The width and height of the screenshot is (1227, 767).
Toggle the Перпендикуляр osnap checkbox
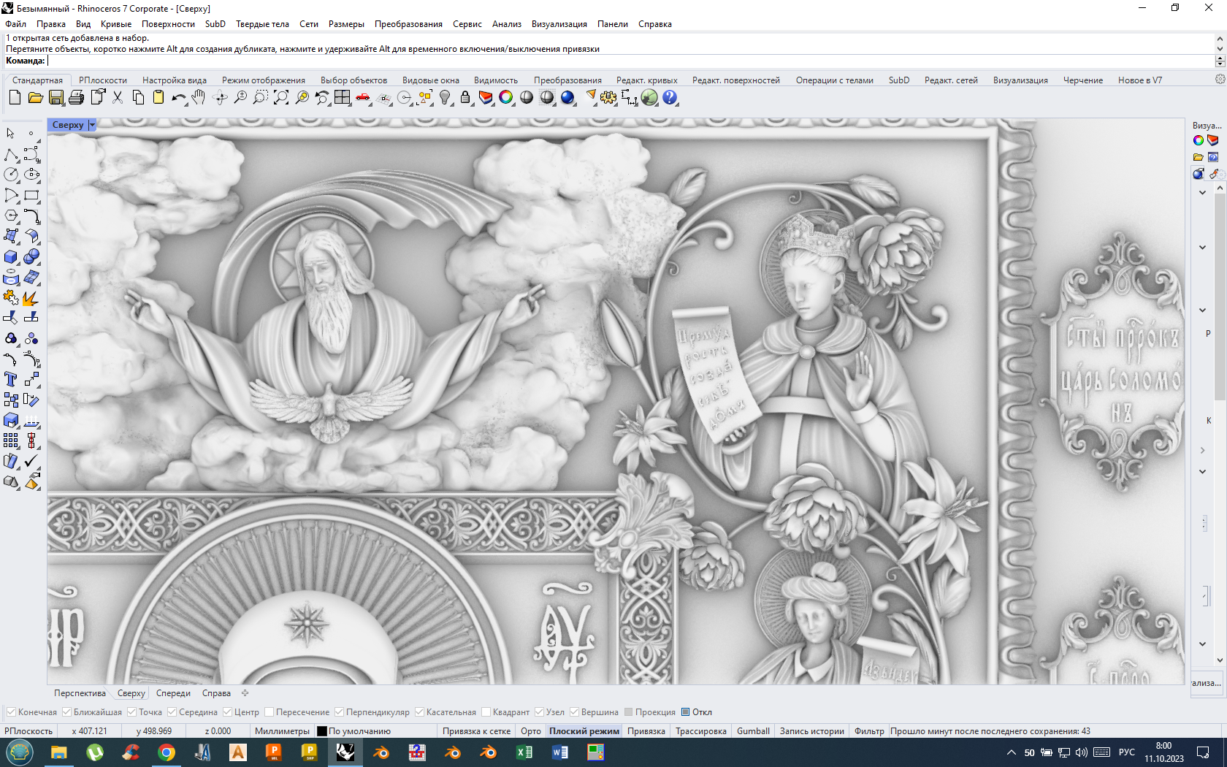click(339, 712)
